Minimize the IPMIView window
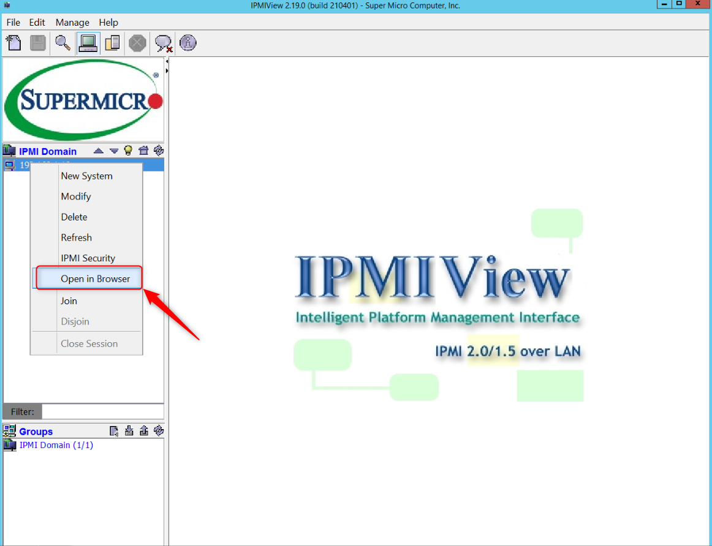This screenshot has width=712, height=546. [664, 4]
